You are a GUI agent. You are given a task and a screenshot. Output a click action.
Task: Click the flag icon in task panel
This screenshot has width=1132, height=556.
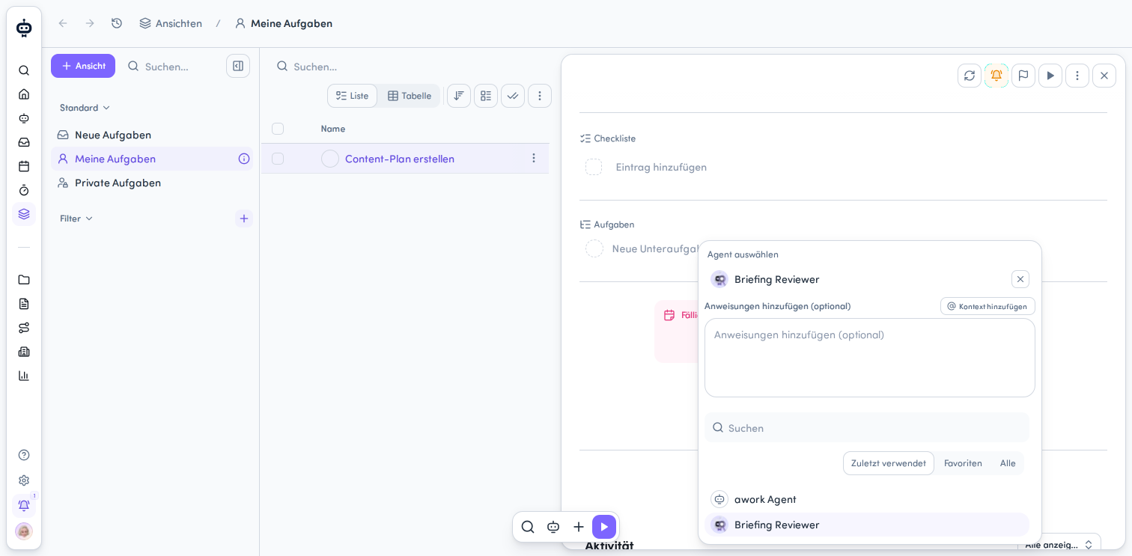(x=1023, y=76)
